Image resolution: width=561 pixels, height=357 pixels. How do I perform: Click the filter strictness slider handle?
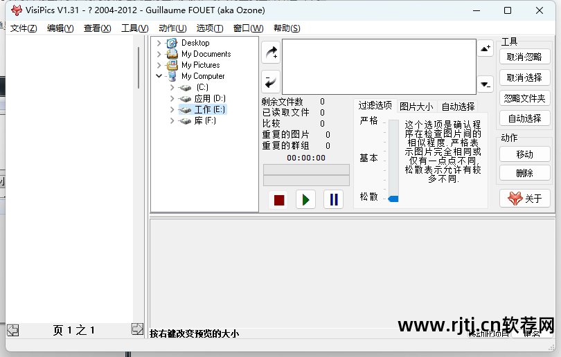coord(393,199)
